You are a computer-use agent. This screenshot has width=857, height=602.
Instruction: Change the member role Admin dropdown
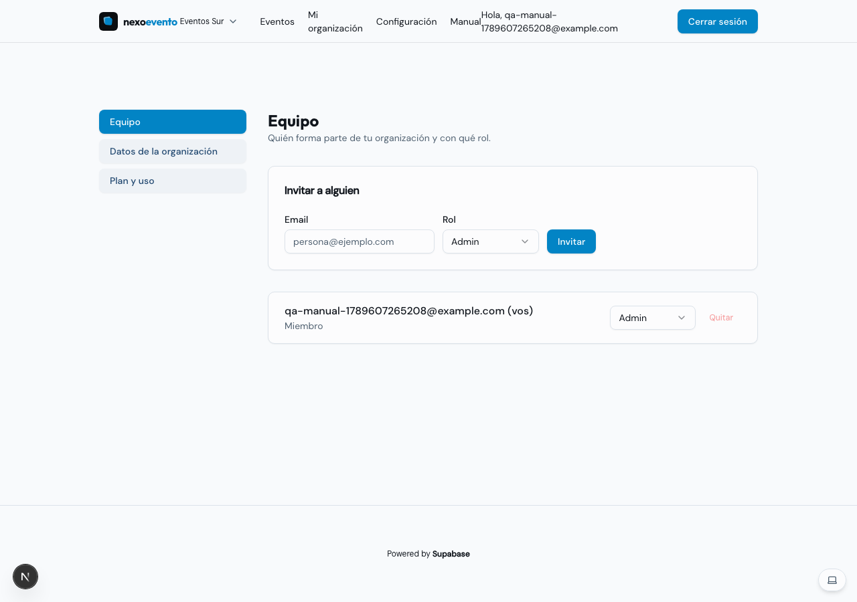click(653, 318)
